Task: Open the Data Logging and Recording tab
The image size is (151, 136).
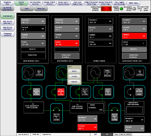Action: 119,3
